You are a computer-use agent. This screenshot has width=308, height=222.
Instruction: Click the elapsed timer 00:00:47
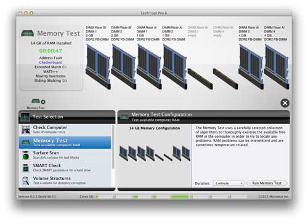click(x=51, y=51)
